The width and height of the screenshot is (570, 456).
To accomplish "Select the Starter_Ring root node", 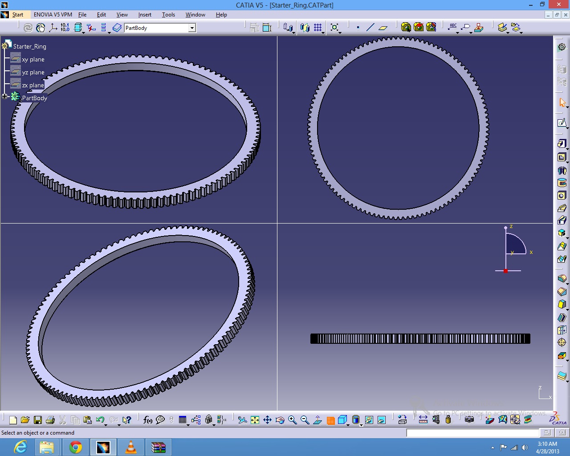I will pos(29,46).
